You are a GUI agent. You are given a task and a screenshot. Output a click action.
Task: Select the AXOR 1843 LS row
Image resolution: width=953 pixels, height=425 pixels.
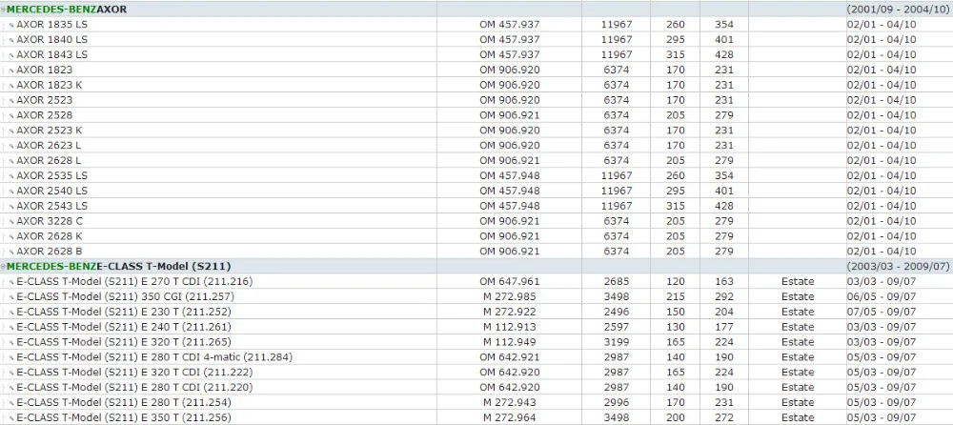[476, 54]
